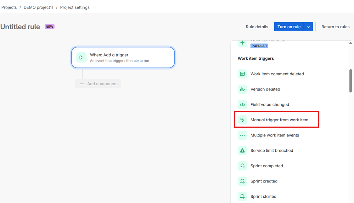Click the Service limit breached warning icon
The image size is (354, 203).
(242, 151)
